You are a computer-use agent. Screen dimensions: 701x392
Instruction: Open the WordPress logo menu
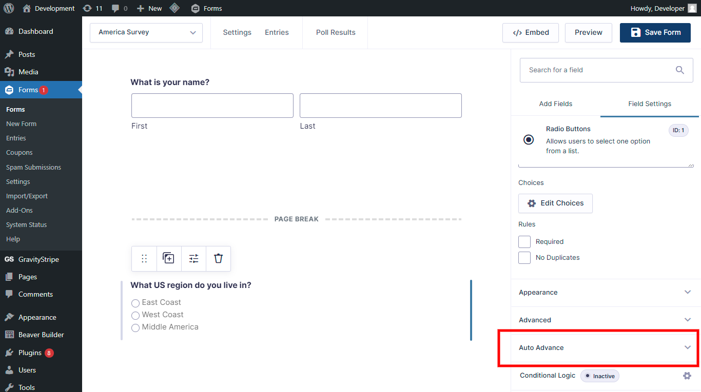click(9, 8)
